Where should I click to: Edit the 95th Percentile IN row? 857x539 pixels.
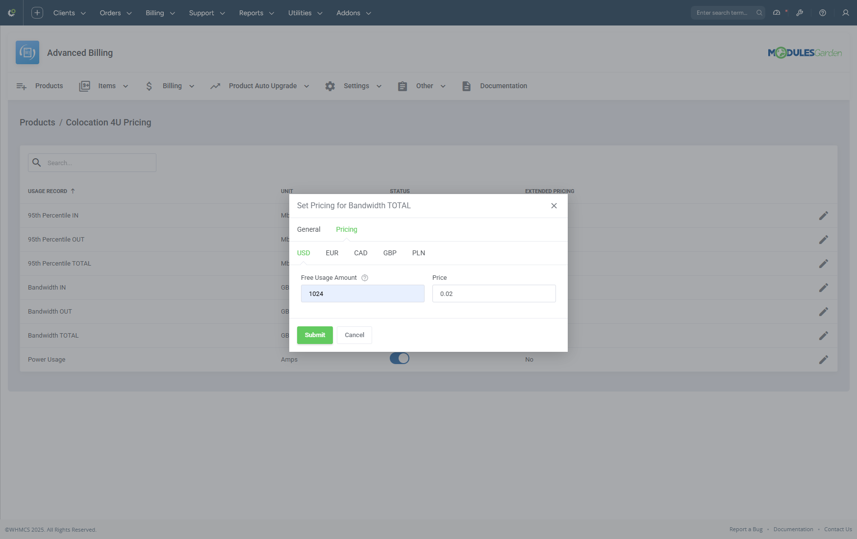pos(824,216)
